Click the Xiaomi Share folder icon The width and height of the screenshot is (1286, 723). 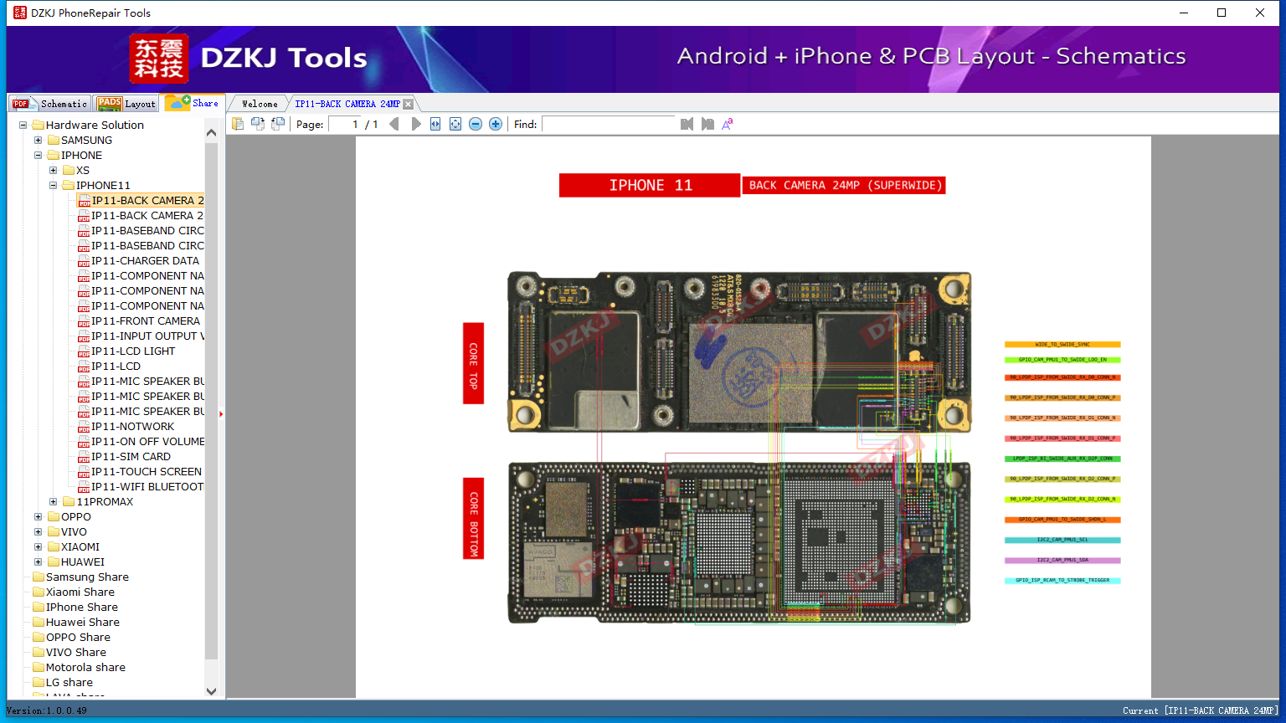(39, 592)
